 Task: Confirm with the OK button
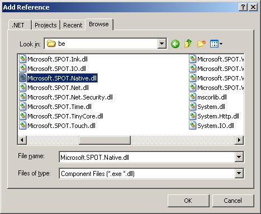(188, 201)
